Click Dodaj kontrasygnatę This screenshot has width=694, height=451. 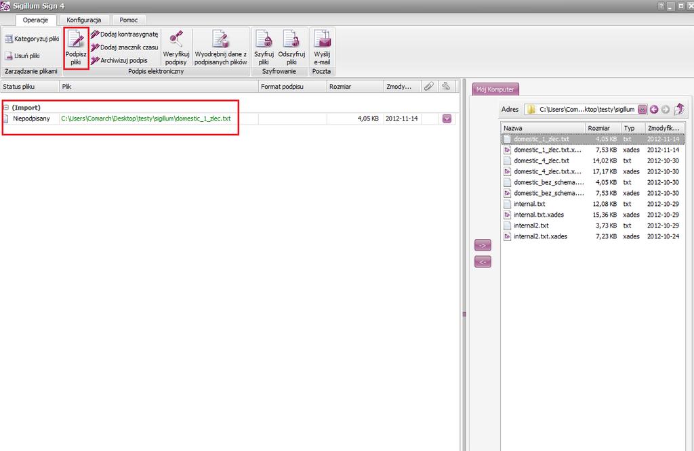point(125,34)
